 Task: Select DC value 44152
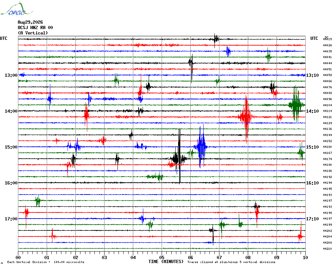pyautogui.click(x=328, y=141)
